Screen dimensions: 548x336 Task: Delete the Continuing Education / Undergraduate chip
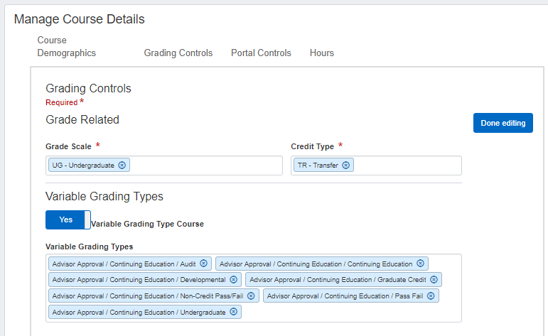pos(233,312)
